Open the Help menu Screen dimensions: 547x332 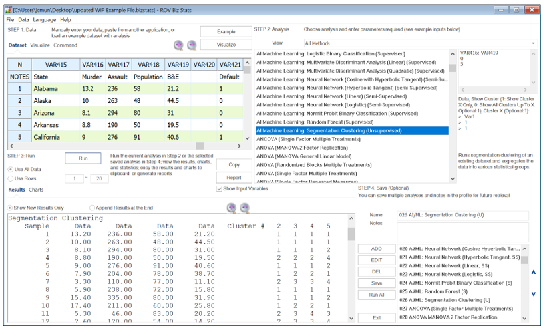coord(65,20)
